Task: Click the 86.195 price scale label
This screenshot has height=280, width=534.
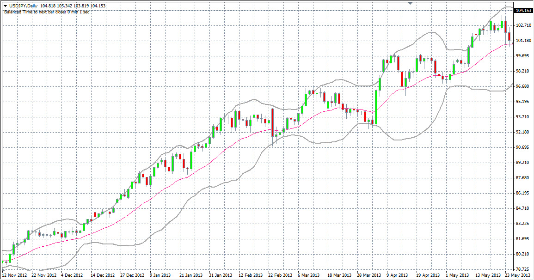Action: 524,193
